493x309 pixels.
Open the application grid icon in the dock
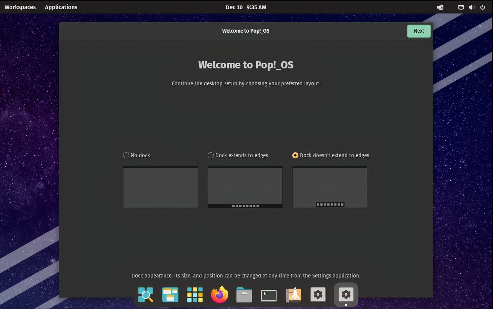(x=195, y=295)
